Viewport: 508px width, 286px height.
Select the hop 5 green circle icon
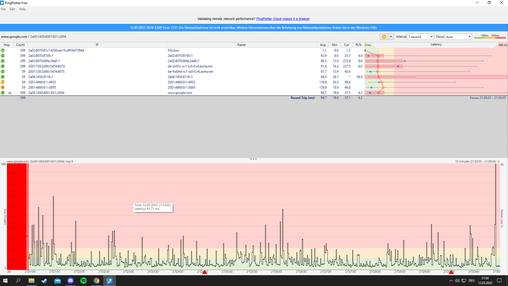click(3, 72)
